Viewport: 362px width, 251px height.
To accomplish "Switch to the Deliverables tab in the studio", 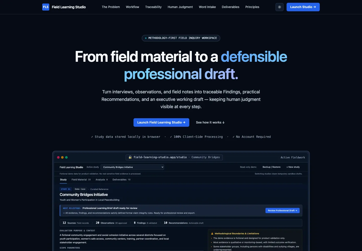I will (121, 180).
